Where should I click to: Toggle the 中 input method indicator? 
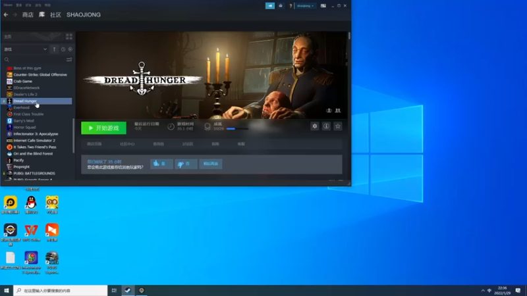click(489, 290)
